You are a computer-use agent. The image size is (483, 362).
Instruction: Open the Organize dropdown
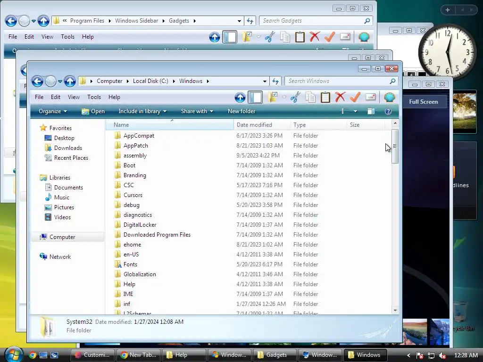(x=53, y=111)
